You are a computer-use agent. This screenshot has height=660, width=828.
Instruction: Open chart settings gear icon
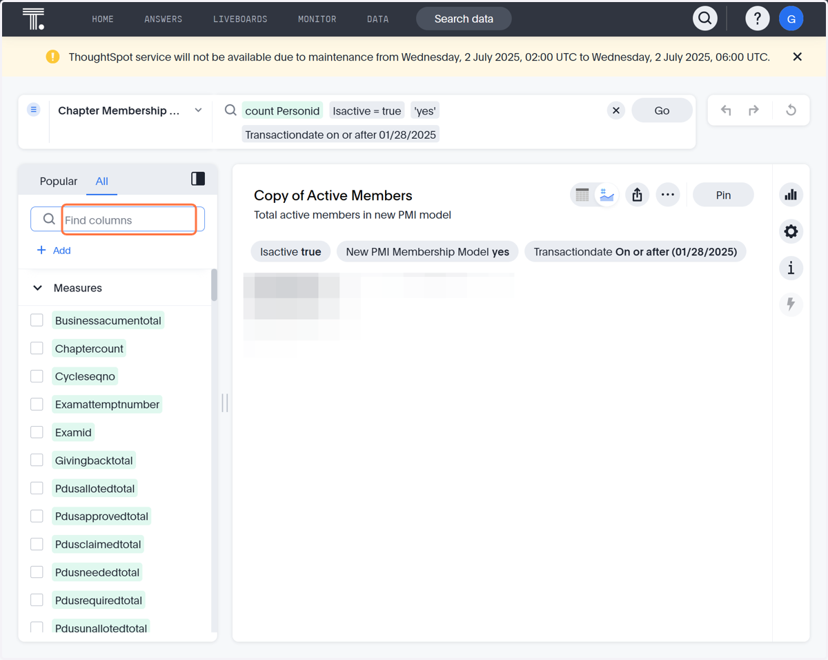(x=791, y=231)
